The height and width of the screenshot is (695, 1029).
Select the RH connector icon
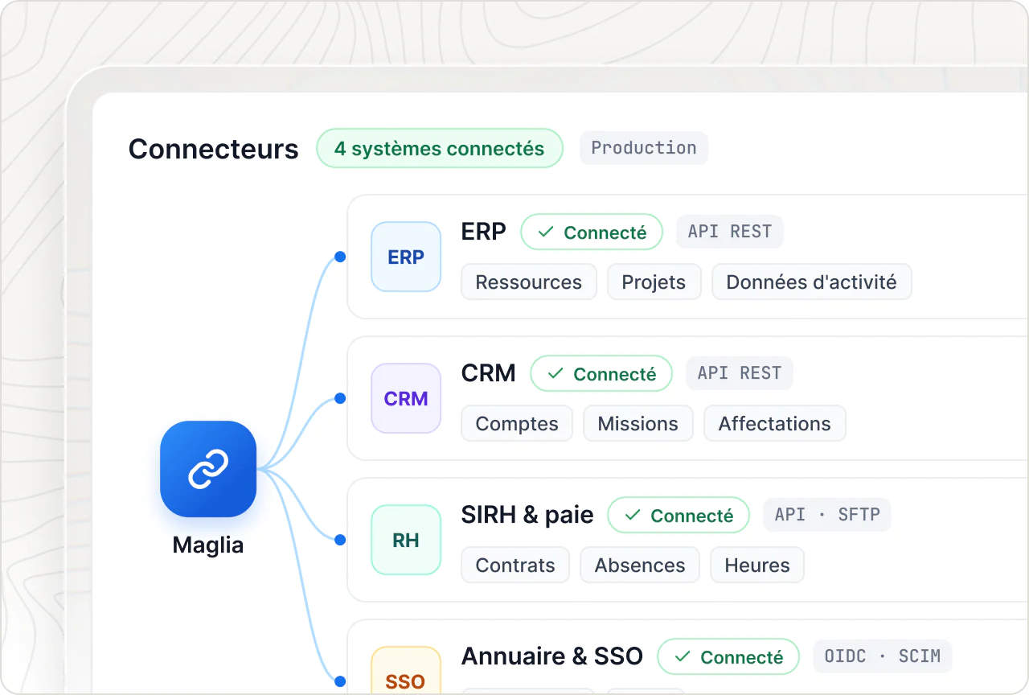pos(406,540)
